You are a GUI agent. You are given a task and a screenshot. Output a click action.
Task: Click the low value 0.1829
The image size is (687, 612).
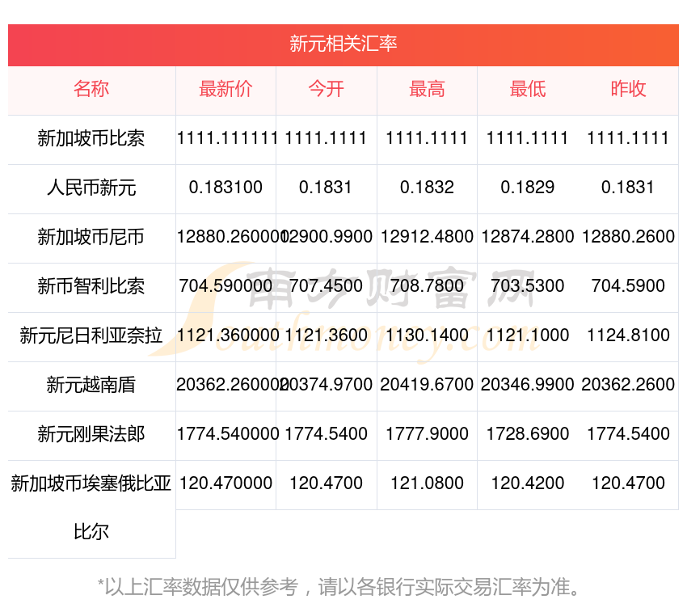[528, 188]
